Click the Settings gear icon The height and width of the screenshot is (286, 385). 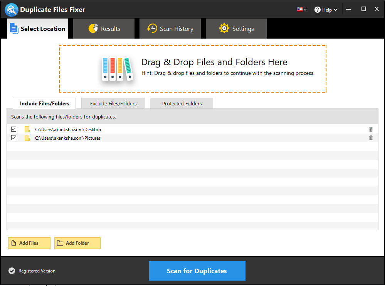(224, 29)
